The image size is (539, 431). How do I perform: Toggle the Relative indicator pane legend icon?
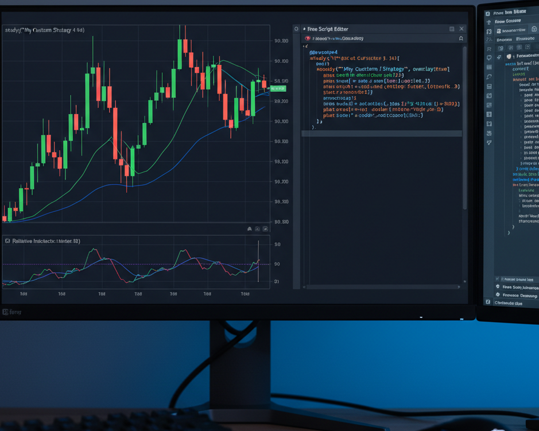7,242
